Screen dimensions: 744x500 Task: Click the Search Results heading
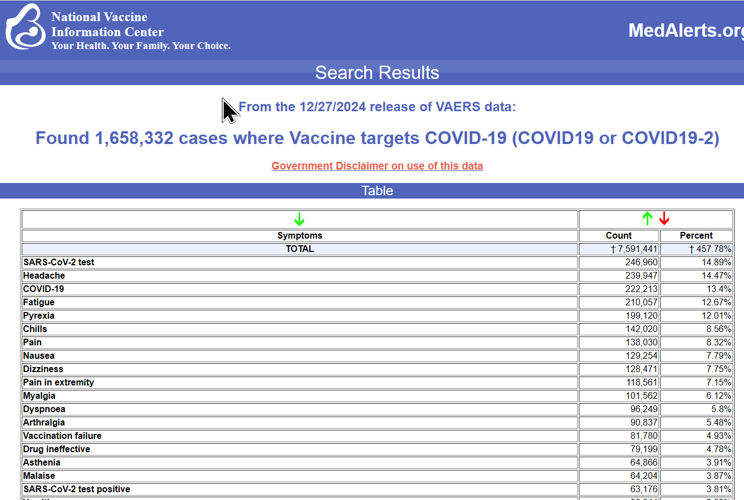pyautogui.click(x=377, y=73)
